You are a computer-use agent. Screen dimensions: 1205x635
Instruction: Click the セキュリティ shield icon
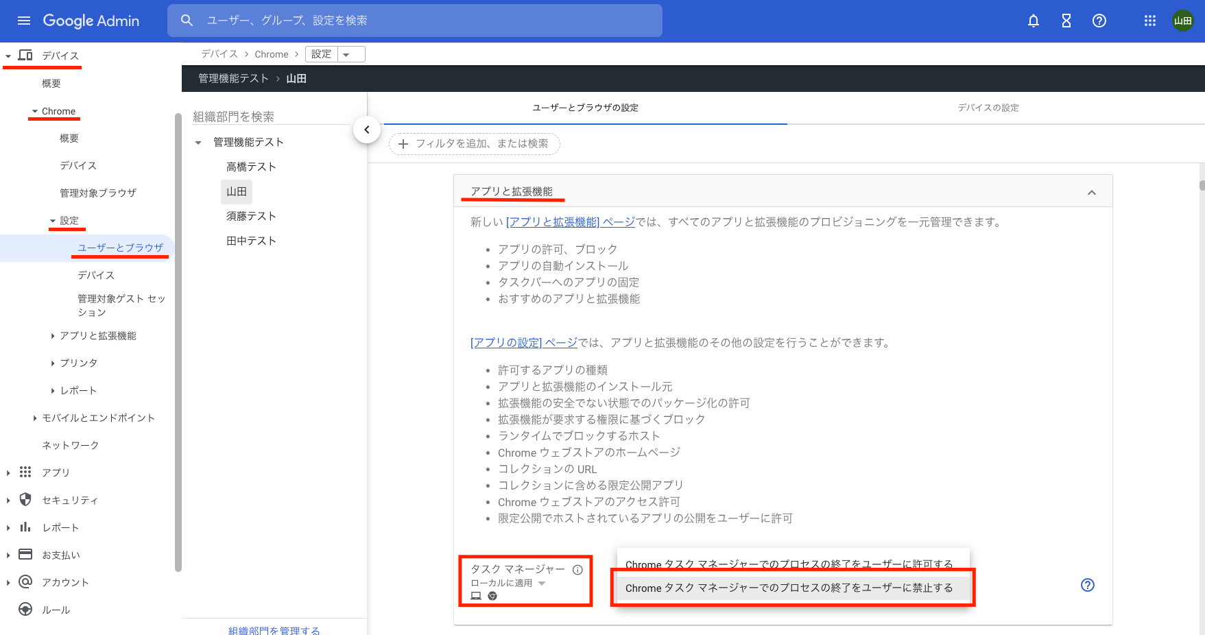(25, 499)
